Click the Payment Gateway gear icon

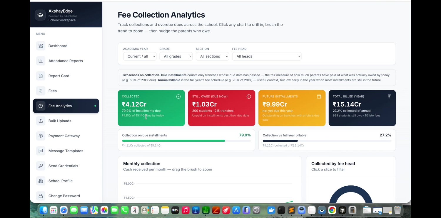tap(41, 136)
